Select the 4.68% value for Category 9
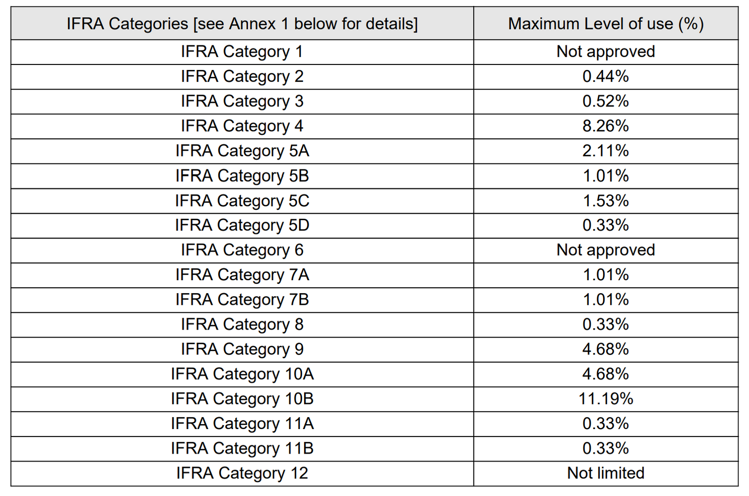Viewport: 749px width, 496px height. coord(606,349)
